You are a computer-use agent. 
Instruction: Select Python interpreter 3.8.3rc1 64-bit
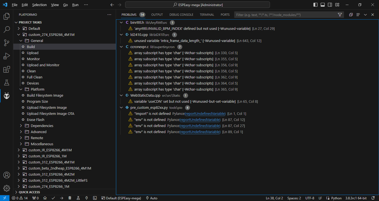tap(356, 198)
